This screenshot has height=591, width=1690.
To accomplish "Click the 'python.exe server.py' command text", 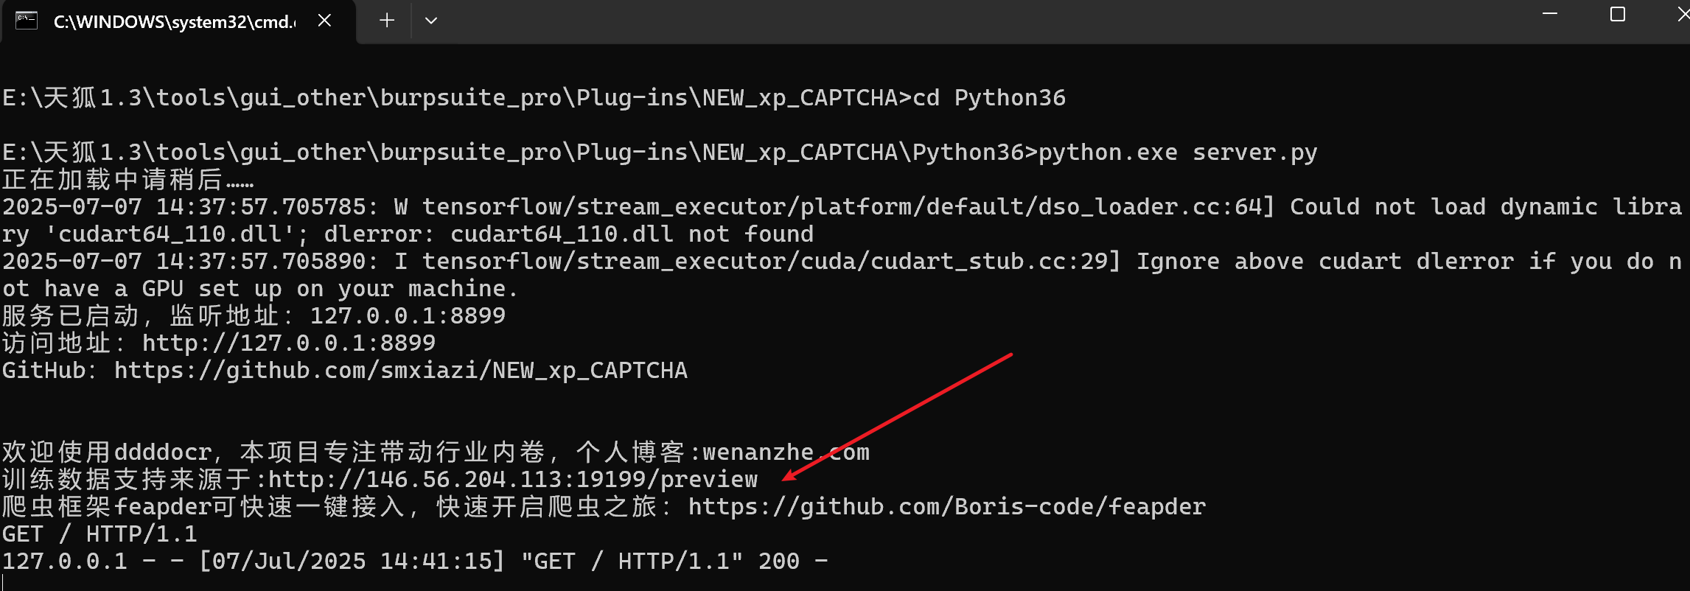I will 1177,153.
